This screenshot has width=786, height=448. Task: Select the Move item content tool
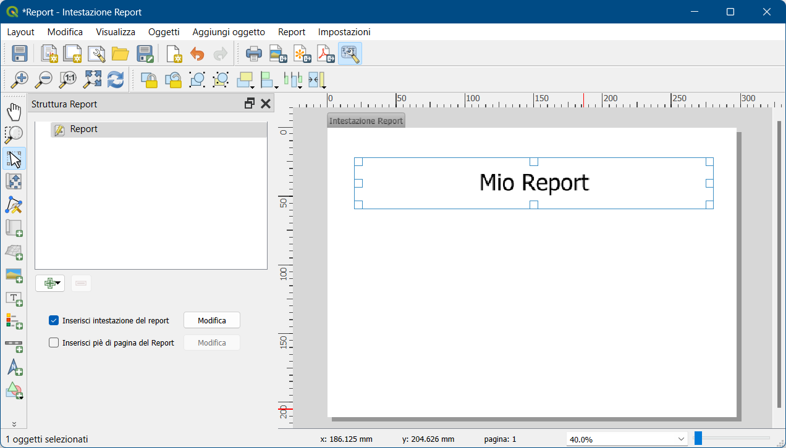click(x=14, y=181)
